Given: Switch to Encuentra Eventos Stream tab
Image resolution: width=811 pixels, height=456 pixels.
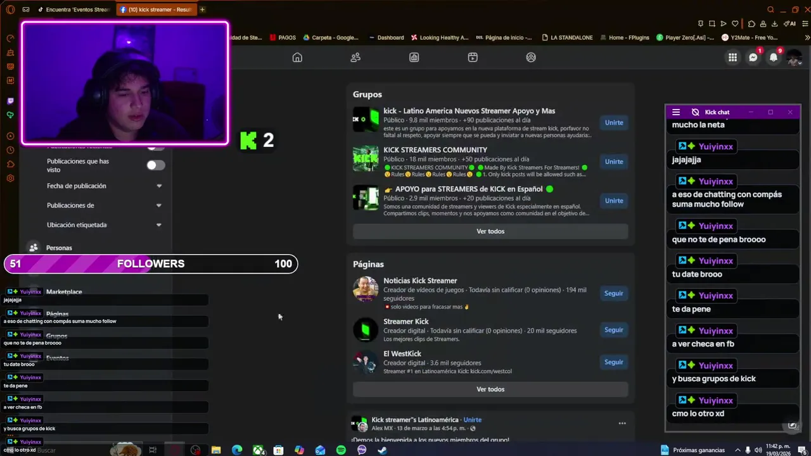Looking at the screenshot, I should [73, 9].
